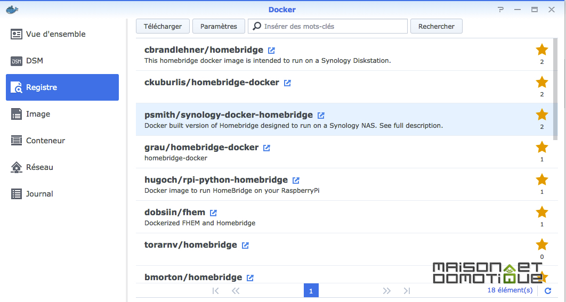This screenshot has height=302, width=566.
Task: Click star icon of dobsiin/fhem
Action: click(x=542, y=212)
